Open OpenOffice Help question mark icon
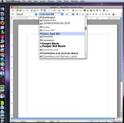124x123 pixels. point(104,10)
